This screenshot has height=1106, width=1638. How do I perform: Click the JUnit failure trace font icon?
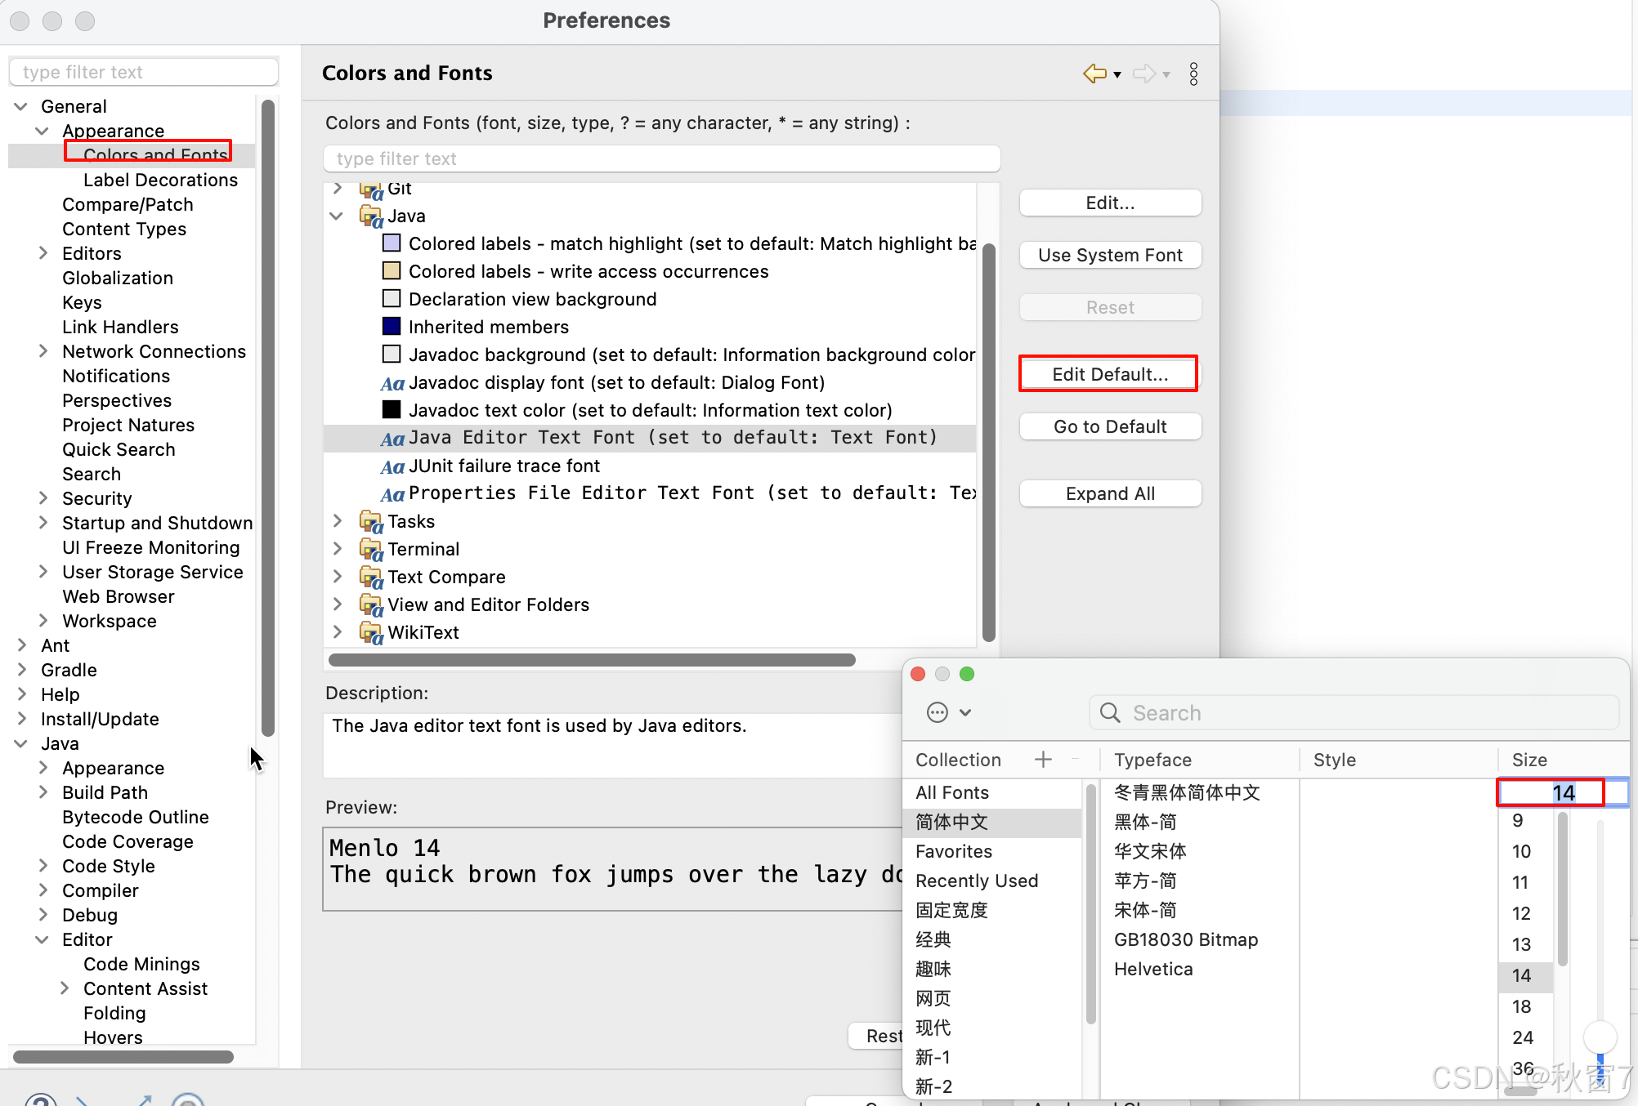[x=392, y=466]
